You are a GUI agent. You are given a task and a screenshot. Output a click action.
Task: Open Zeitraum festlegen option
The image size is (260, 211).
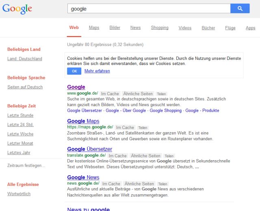pyautogui.click(x=26, y=165)
